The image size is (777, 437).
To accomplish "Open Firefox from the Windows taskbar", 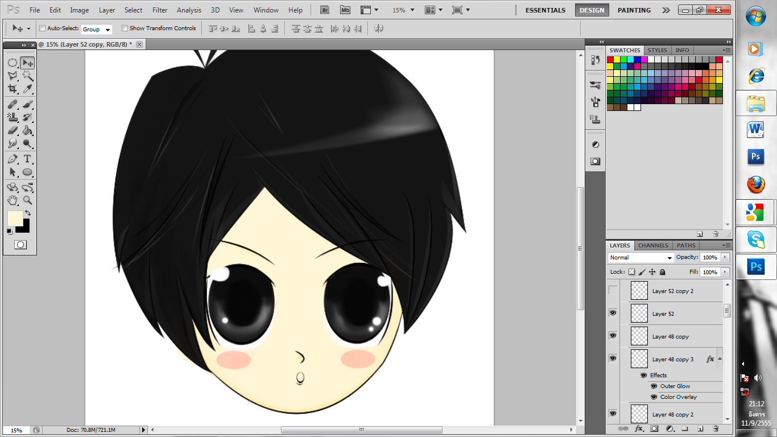I will (756, 185).
